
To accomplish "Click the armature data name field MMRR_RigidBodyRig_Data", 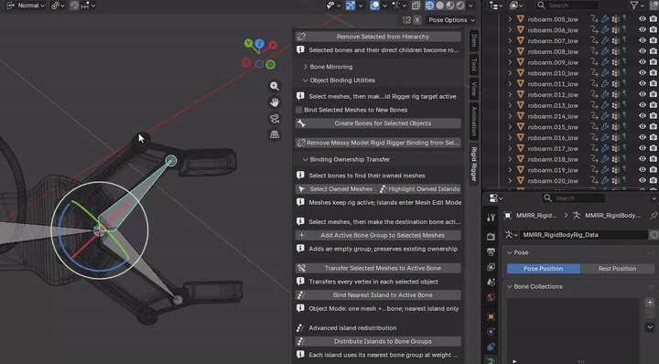I will pos(584,235).
